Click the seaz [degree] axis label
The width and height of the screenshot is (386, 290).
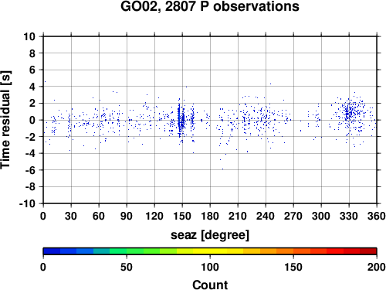tap(210, 235)
